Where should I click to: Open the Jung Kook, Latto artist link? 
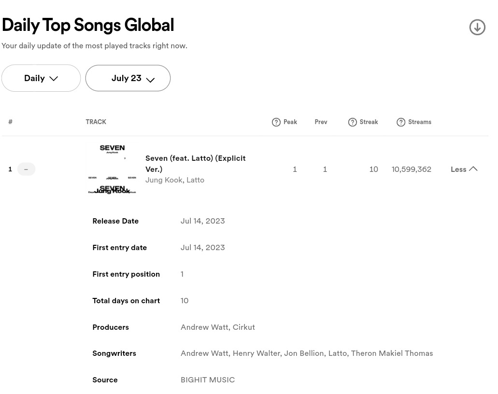[x=175, y=180]
